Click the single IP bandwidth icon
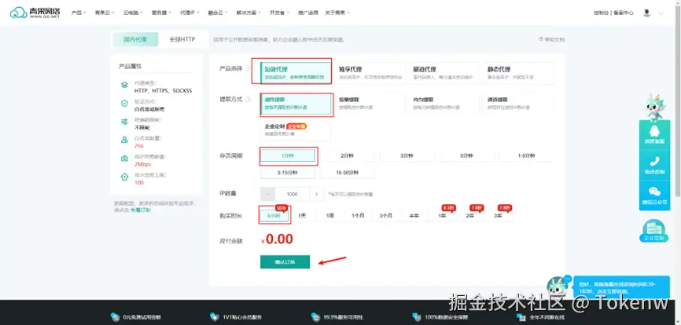Viewport: 681px width, 325px height. click(125, 159)
